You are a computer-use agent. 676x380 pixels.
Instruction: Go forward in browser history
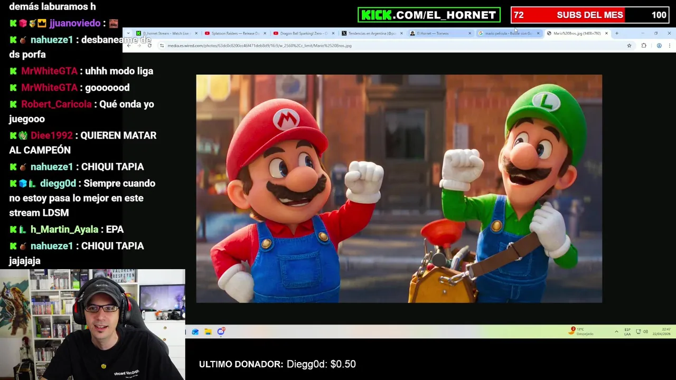point(139,45)
